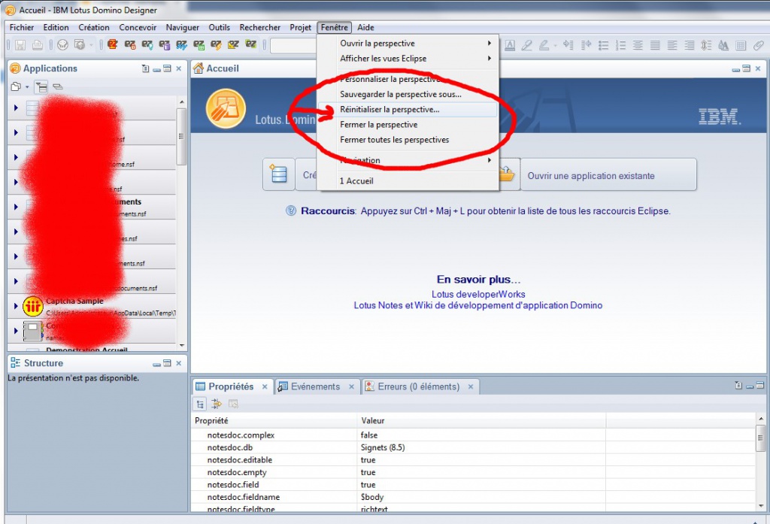Expand the Captcha Sample tree item
The height and width of the screenshot is (524, 770).
tap(15, 306)
